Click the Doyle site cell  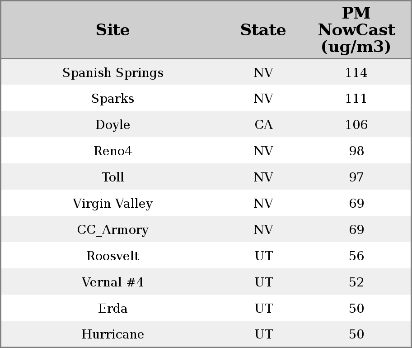(x=112, y=125)
